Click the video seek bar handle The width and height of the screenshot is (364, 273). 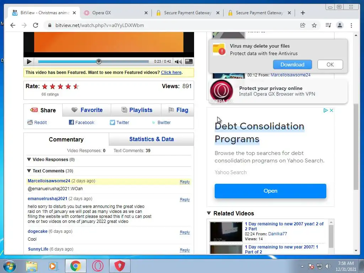[99, 61]
